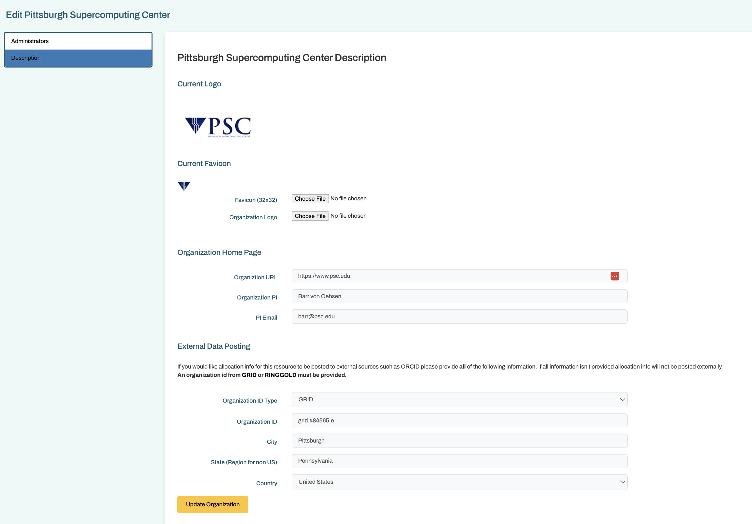Click the PI Email input field
The height and width of the screenshot is (524, 752).
[459, 317]
